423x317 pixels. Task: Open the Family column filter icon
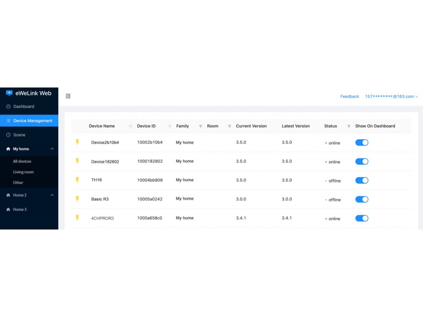point(200,126)
